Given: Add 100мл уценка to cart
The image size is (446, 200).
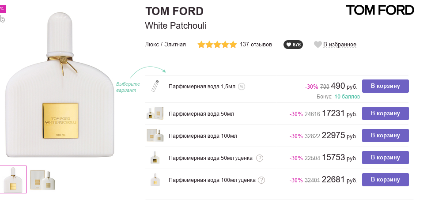Looking at the screenshot, I should point(385,180).
